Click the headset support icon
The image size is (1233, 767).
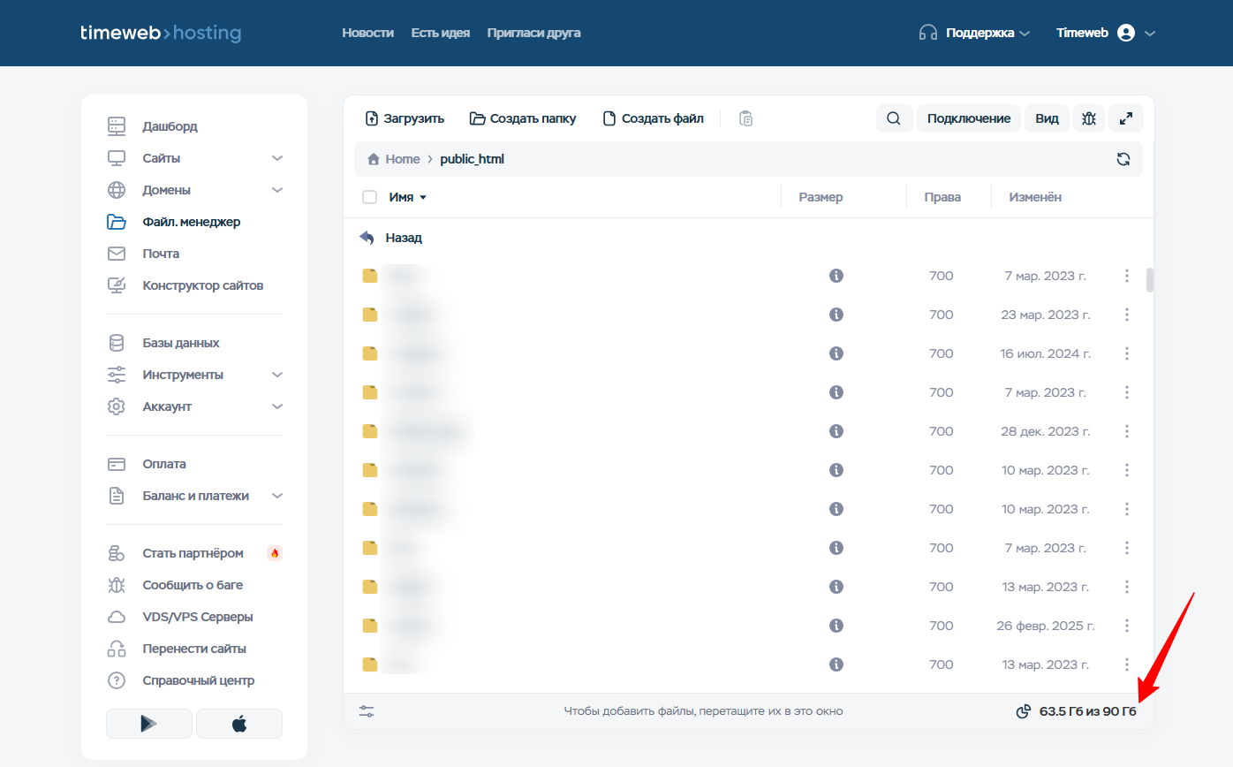tap(927, 33)
